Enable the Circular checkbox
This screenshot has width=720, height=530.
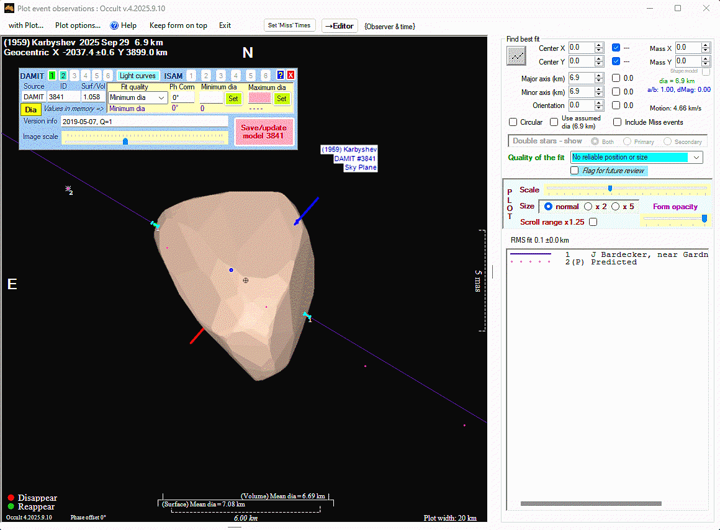pyautogui.click(x=513, y=122)
